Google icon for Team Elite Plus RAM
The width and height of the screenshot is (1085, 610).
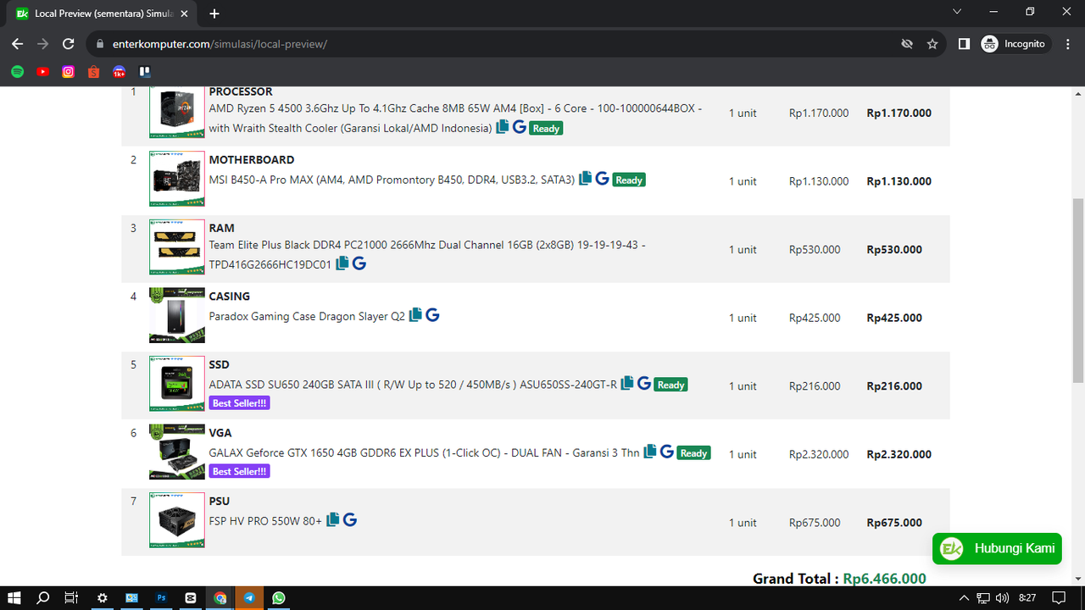pos(359,263)
